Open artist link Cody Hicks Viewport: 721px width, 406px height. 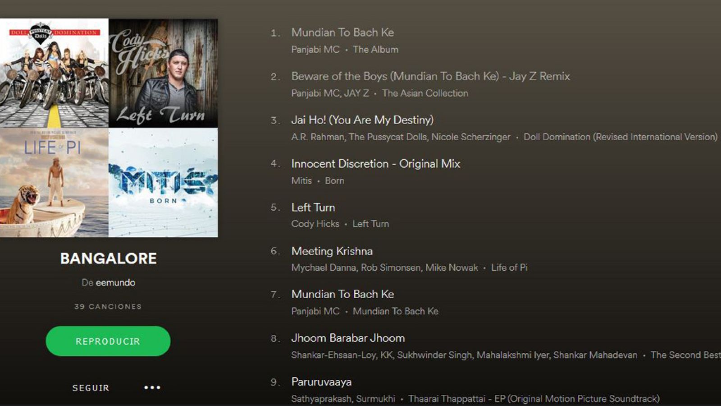[315, 224]
